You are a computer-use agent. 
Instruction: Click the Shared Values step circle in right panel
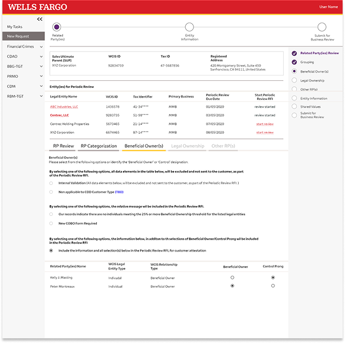pos(294,106)
